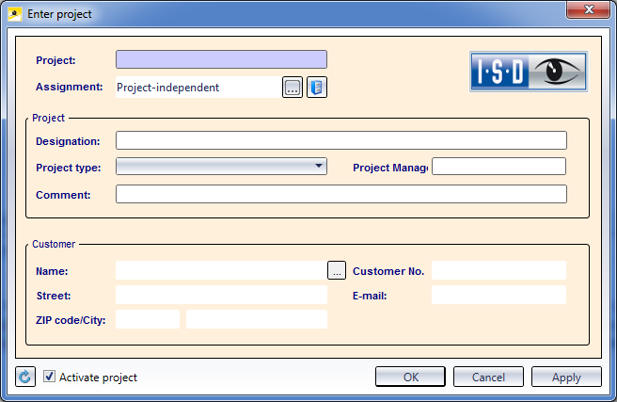Click the assignment browse ellipsis button
This screenshot has height=402, width=617.
pos(292,88)
